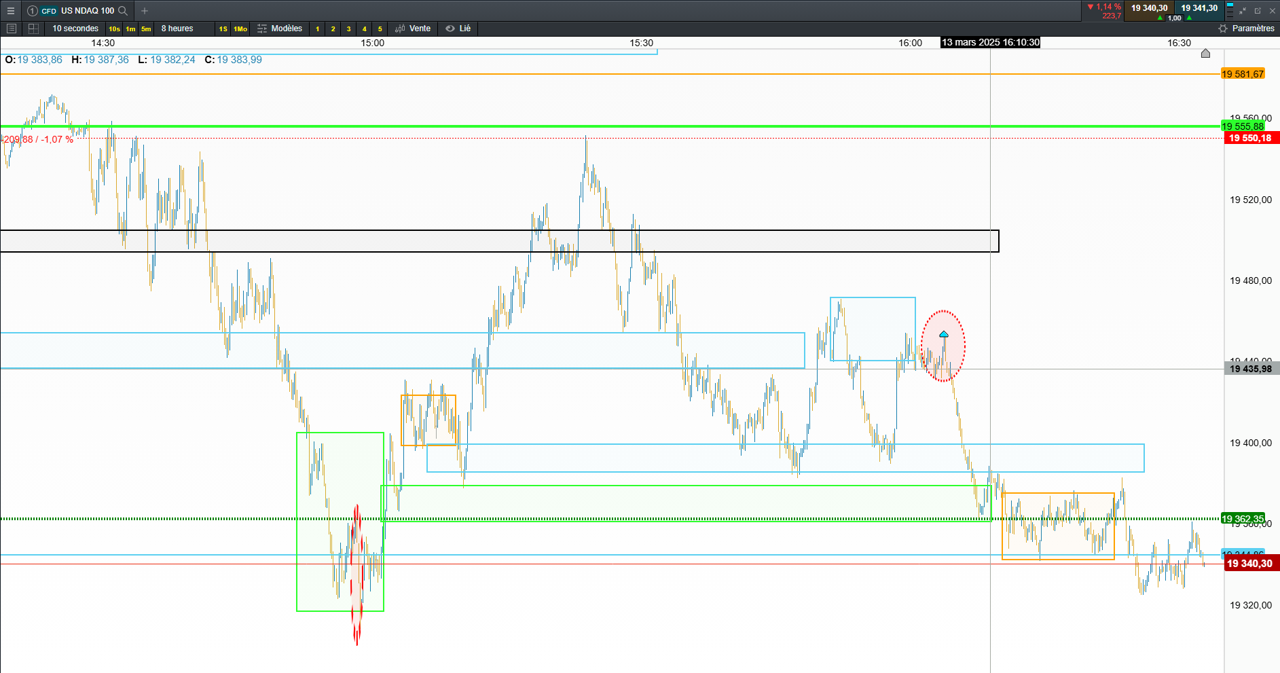The image size is (1280, 673).
Task: Click the close value 19 383,99
Action: [x=239, y=60]
